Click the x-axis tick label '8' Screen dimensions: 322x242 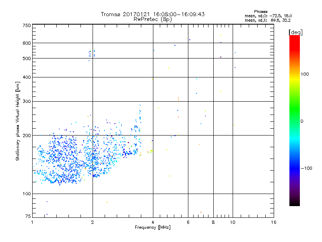click(x=213, y=222)
